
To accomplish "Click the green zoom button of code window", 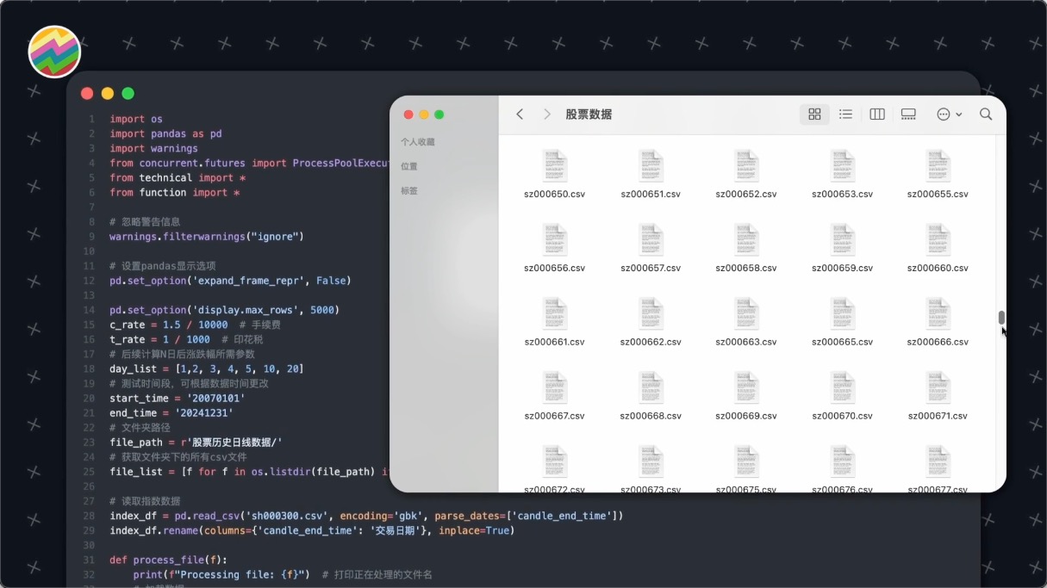I will tap(128, 93).
